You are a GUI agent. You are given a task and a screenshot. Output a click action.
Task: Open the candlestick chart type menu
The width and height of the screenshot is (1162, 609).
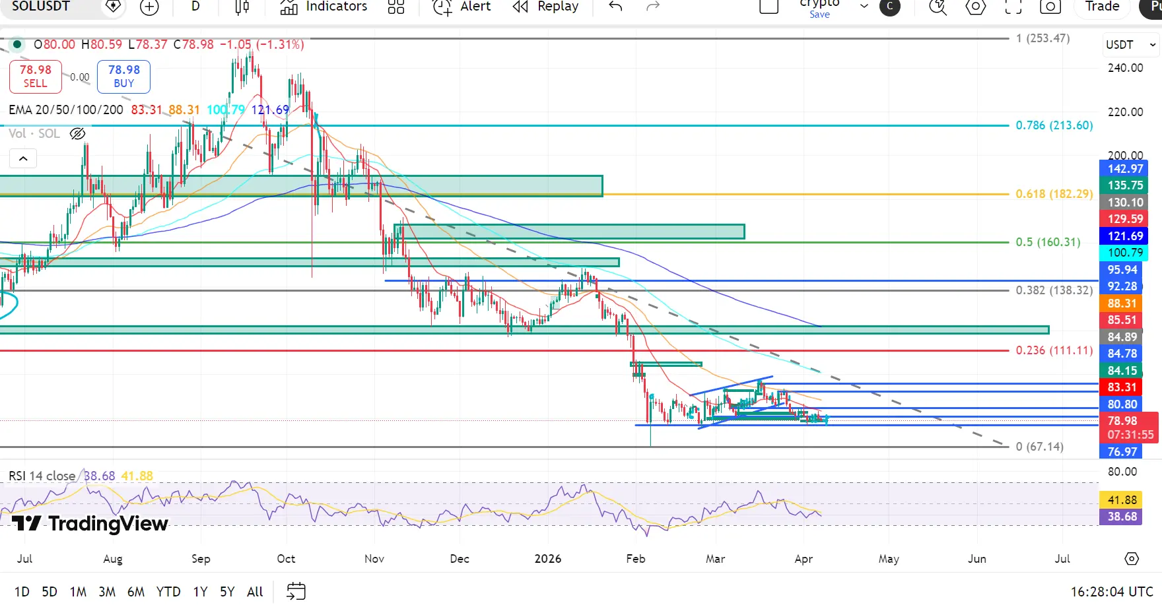242,7
